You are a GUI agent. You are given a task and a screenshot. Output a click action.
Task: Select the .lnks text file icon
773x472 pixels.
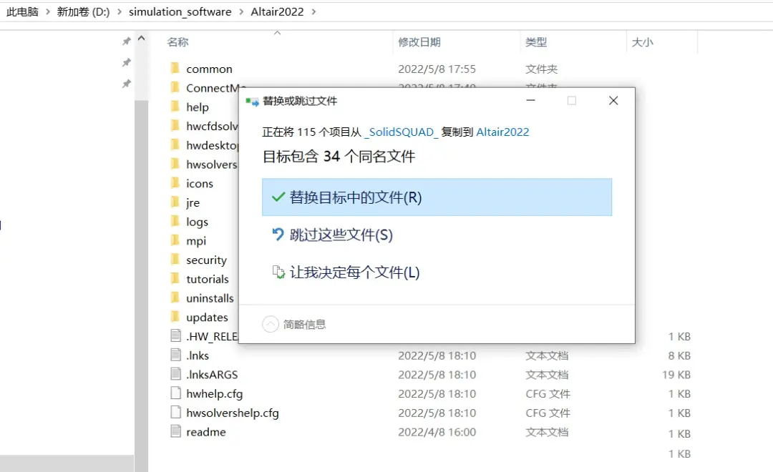tap(175, 355)
